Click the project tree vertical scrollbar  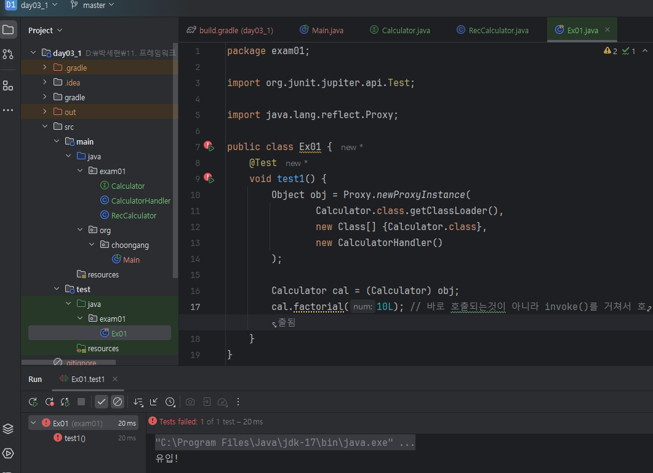(x=175, y=161)
